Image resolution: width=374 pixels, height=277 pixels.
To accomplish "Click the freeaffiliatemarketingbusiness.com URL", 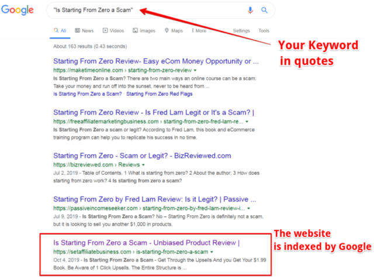I will click(148, 122).
